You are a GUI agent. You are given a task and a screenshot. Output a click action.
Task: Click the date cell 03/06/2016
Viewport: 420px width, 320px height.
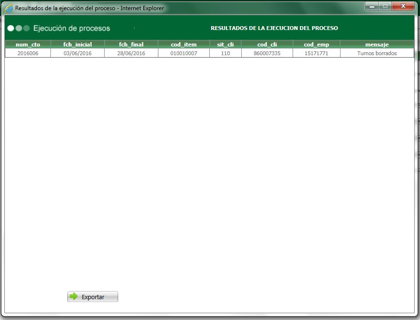[x=78, y=53]
